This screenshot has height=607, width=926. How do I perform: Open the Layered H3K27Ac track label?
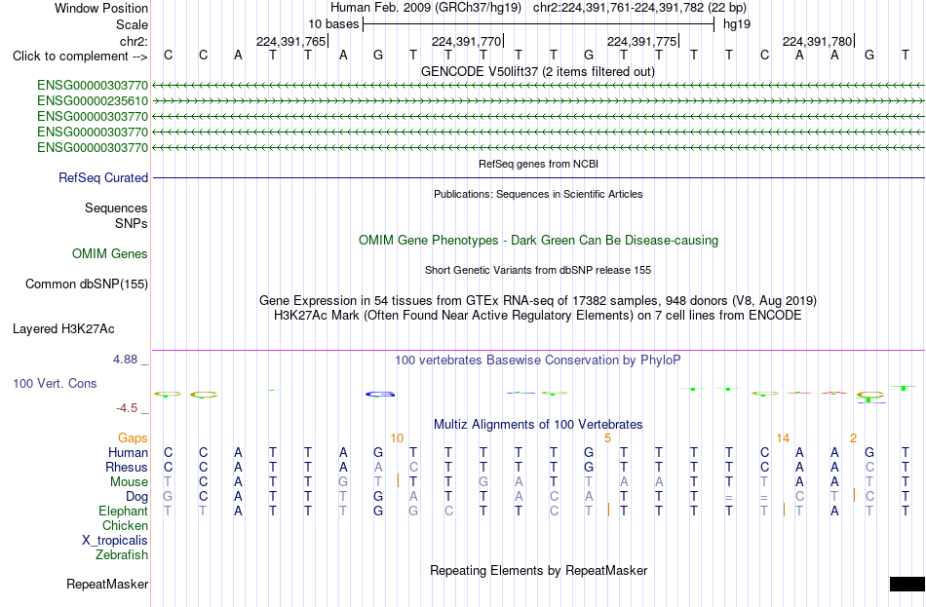(63, 329)
